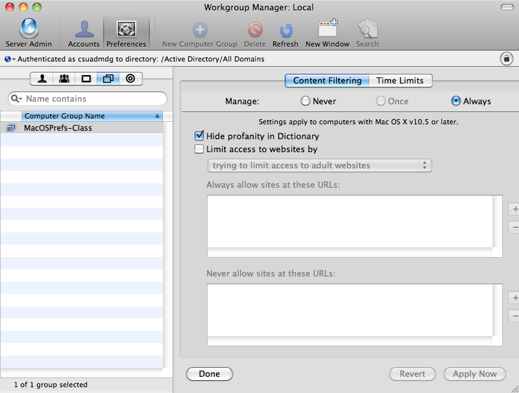Click the Never allow sites URL list

354,315
